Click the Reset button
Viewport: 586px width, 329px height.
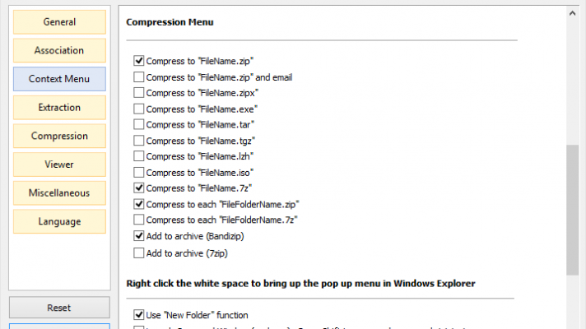(x=59, y=308)
